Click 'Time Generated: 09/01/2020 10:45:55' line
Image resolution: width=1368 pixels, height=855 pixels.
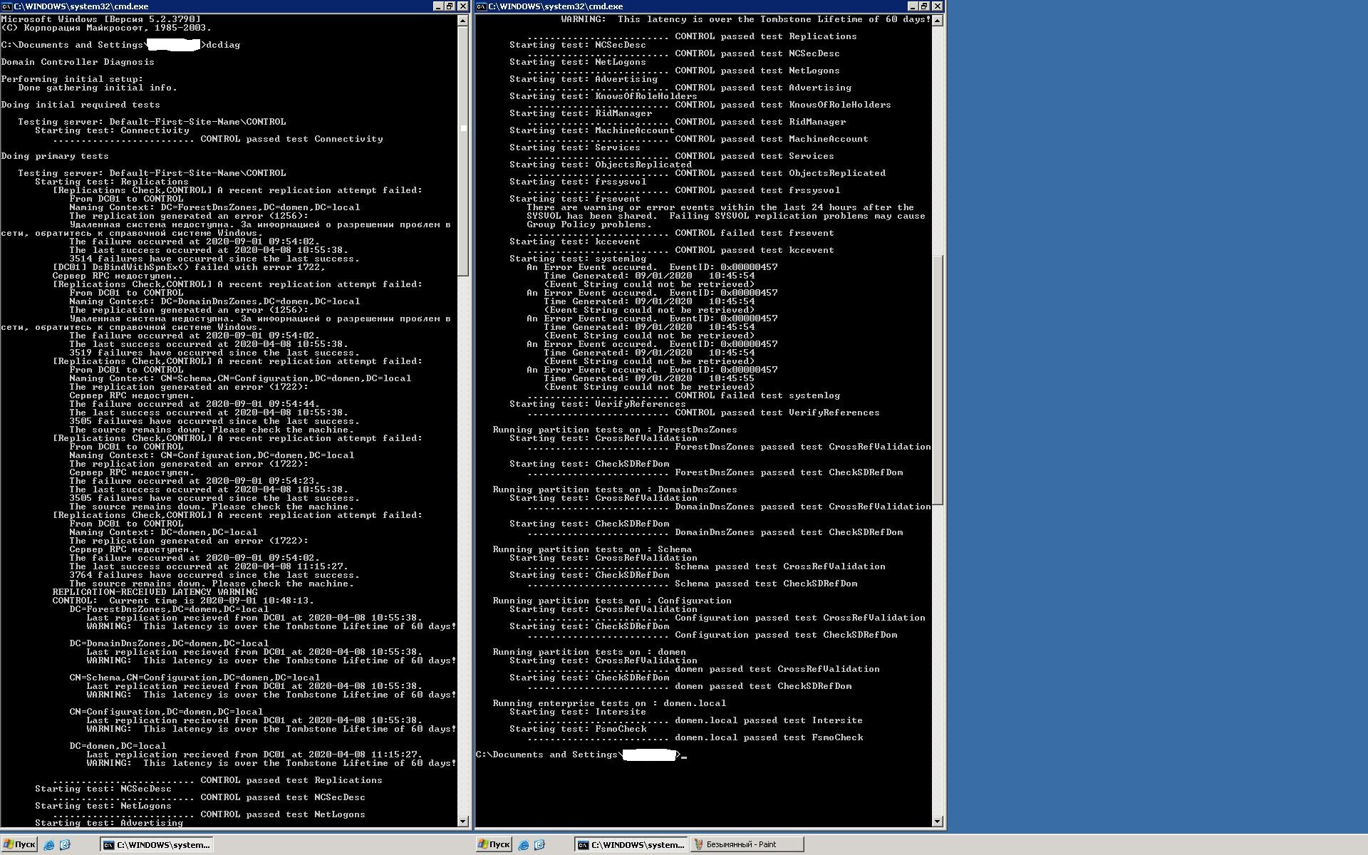click(649, 378)
